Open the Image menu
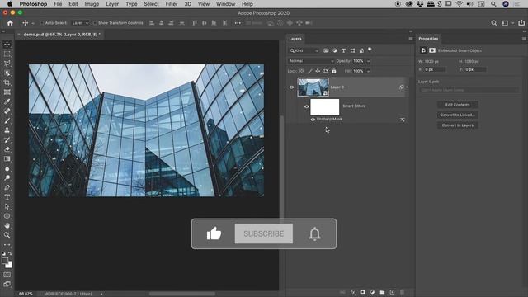This screenshot has height=297, width=528. tap(92, 4)
